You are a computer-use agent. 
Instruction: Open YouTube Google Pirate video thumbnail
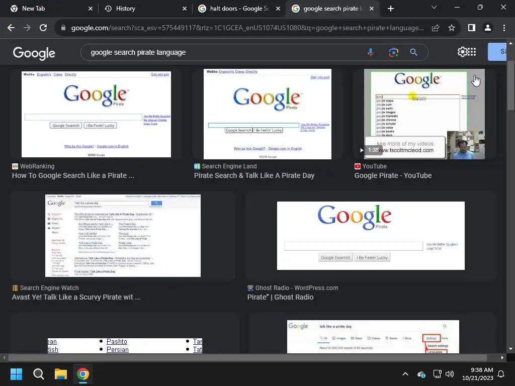(x=424, y=114)
